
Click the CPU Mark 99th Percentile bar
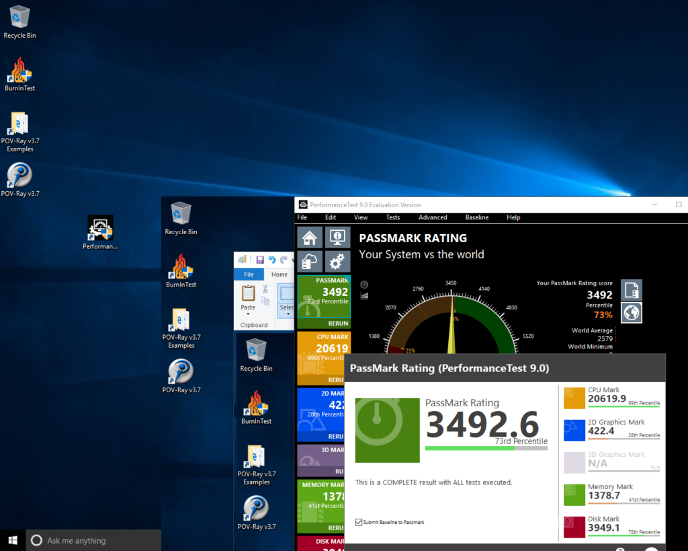click(624, 406)
